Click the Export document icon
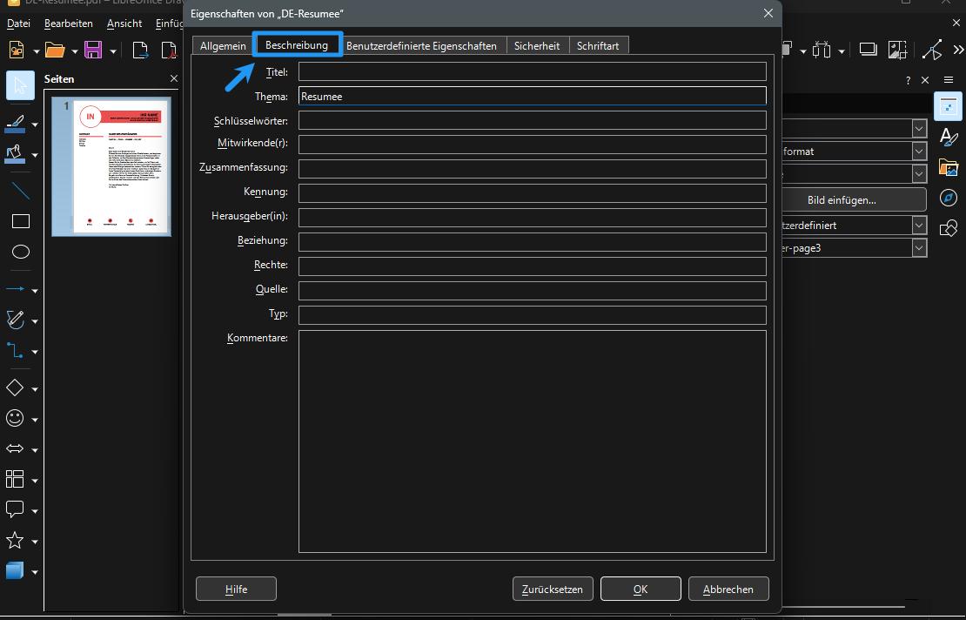 point(140,50)
